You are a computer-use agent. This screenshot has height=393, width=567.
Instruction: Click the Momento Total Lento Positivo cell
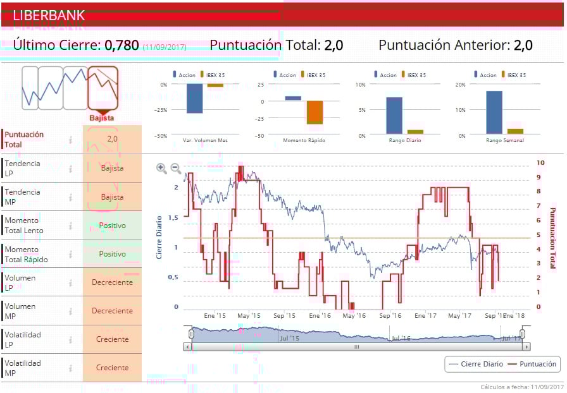112,226
